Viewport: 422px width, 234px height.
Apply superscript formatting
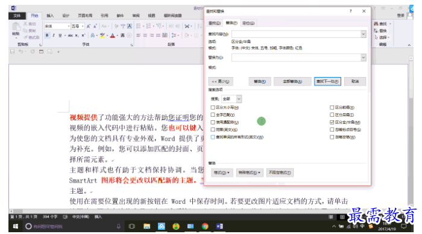[x=83, y=35]
